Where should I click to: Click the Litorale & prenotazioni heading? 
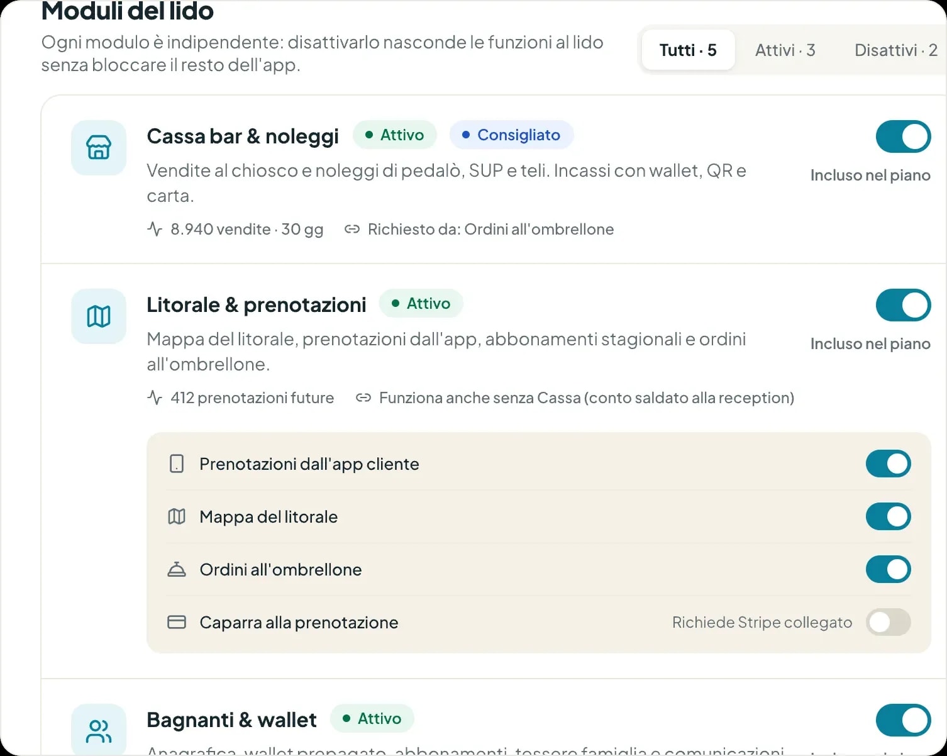tap(257, 305)
